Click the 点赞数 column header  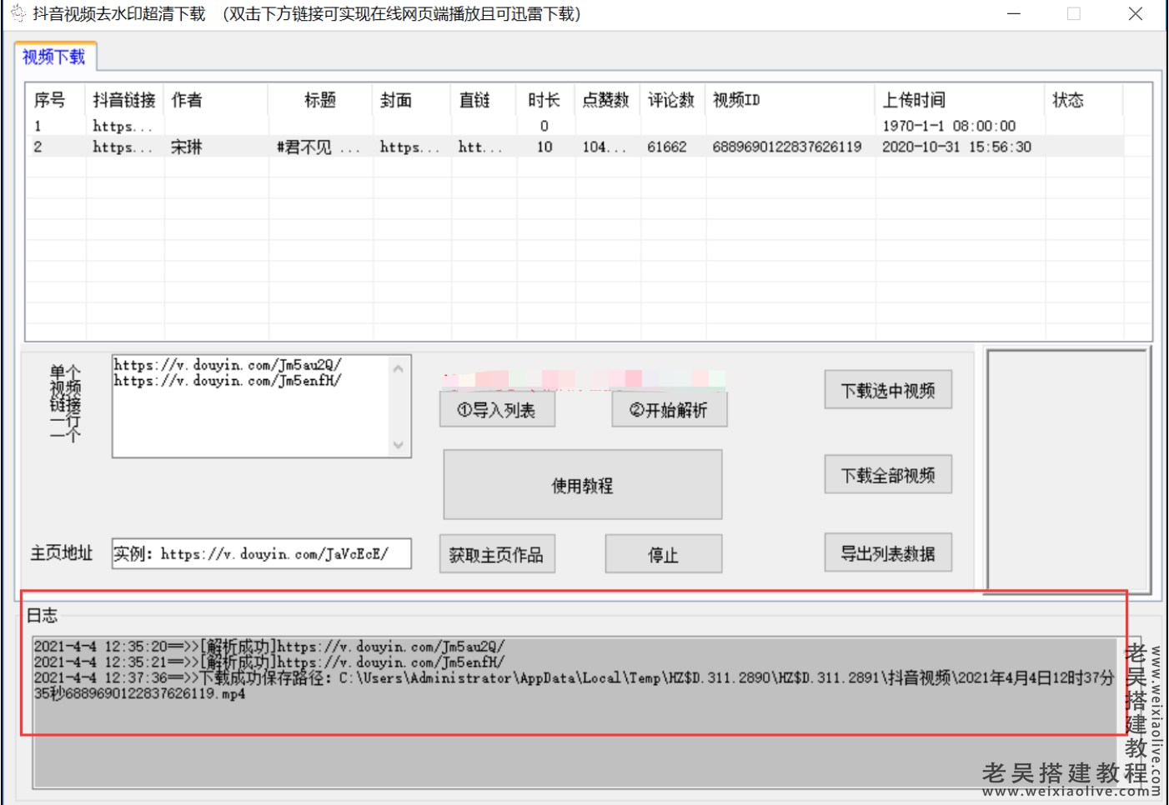tap(605, 100)
